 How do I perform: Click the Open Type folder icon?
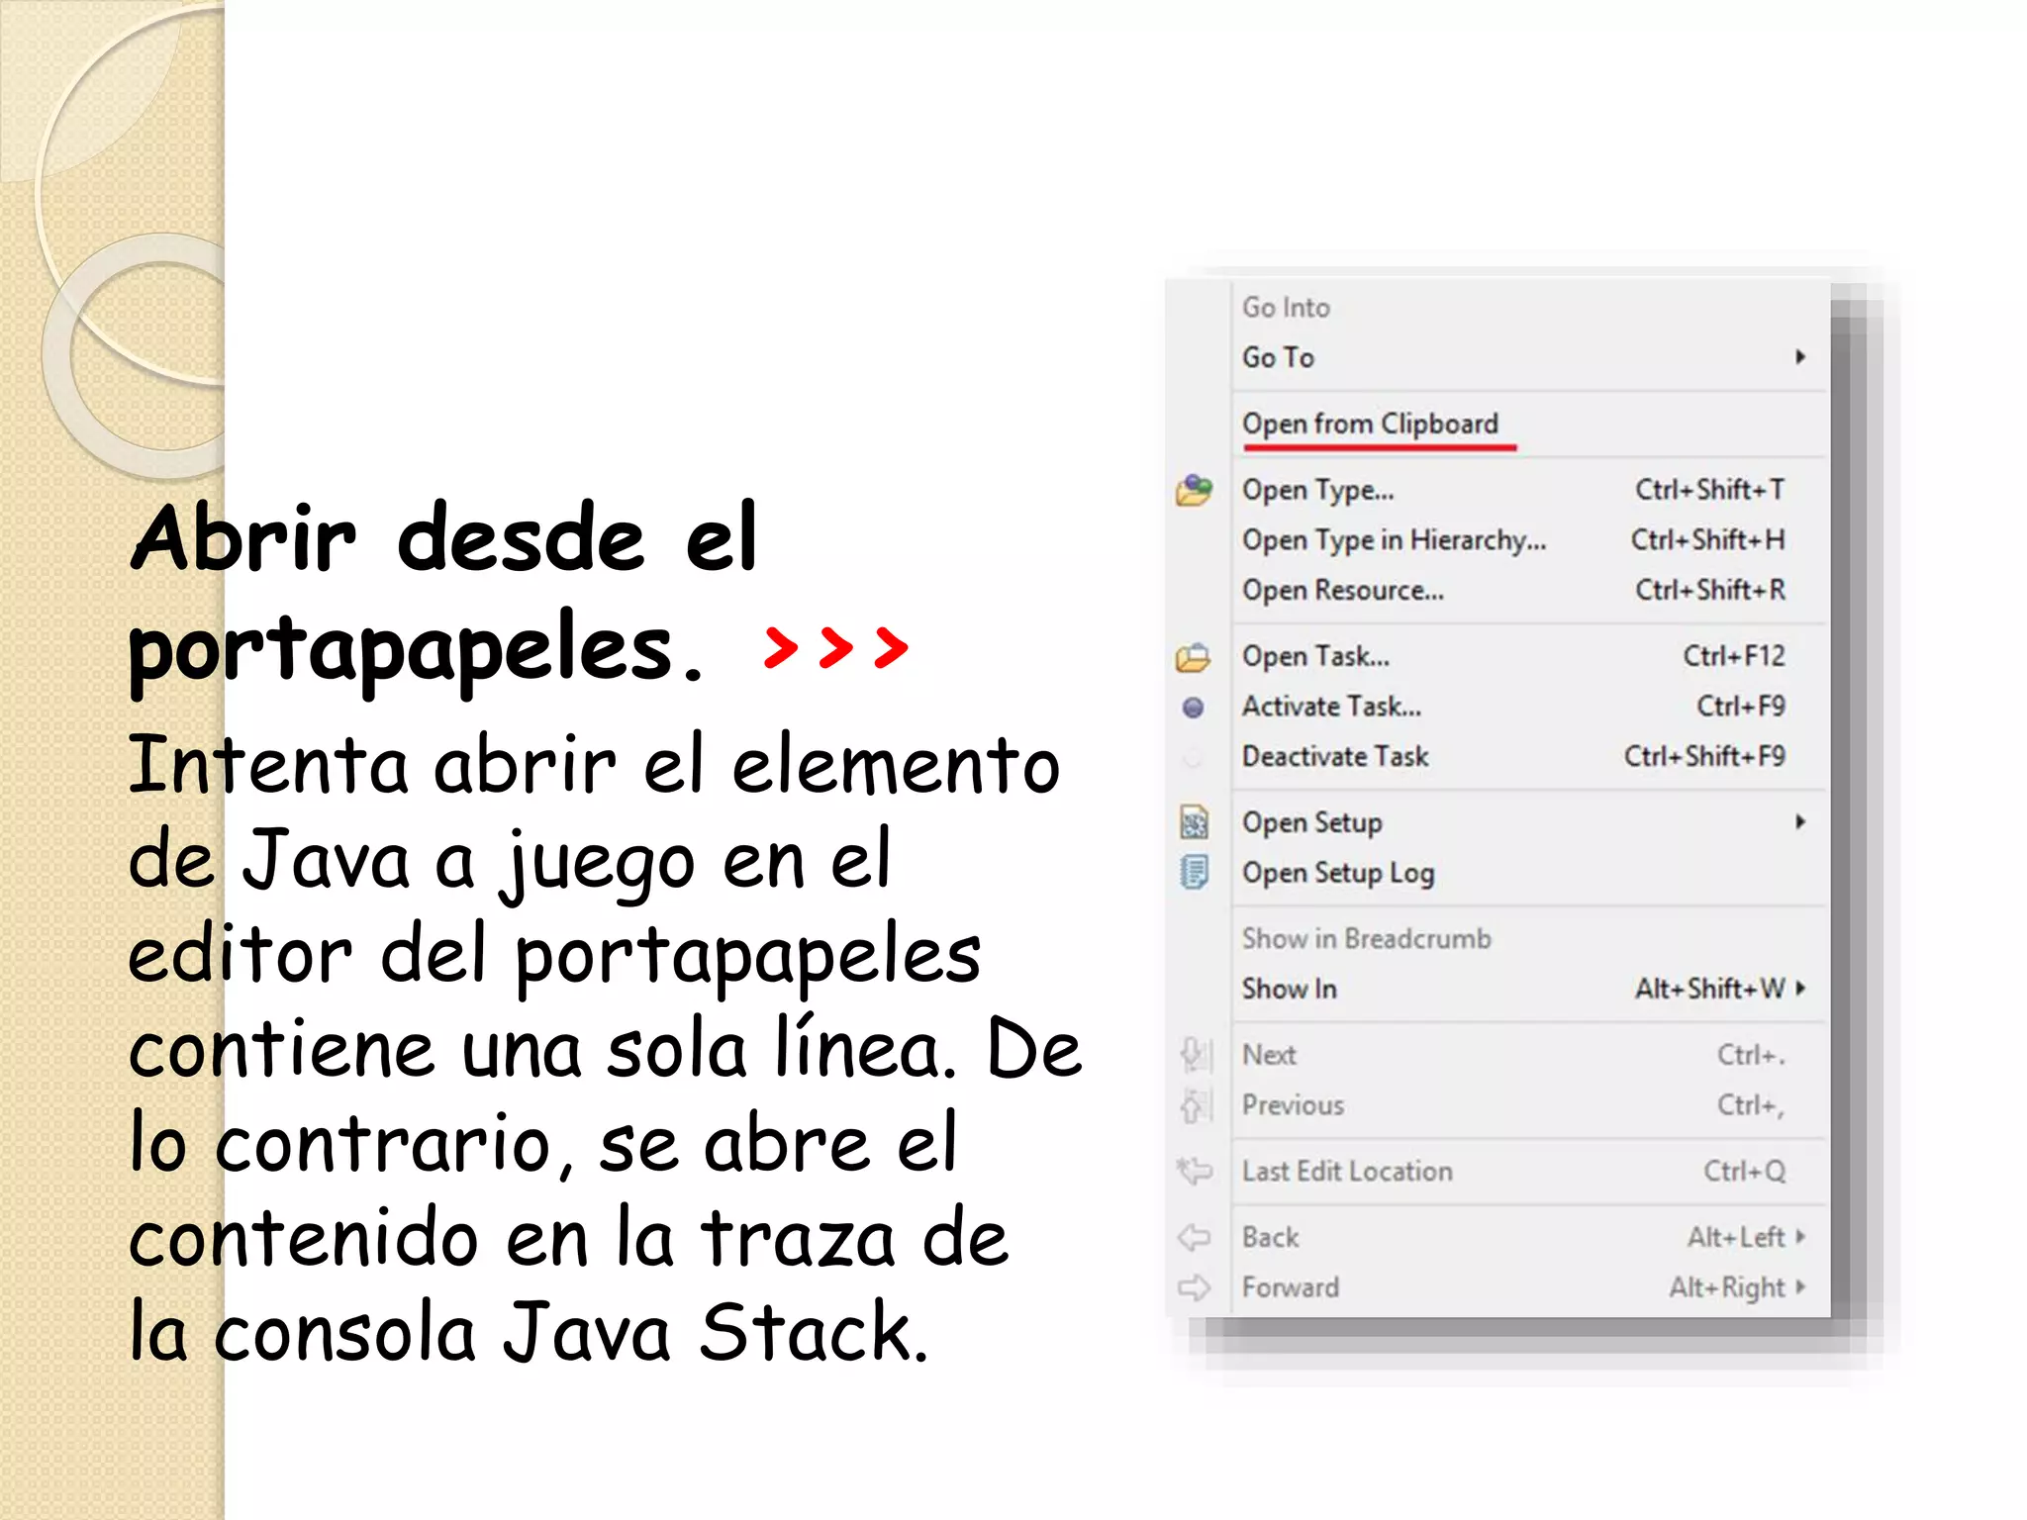click(x=1194, y=490)
